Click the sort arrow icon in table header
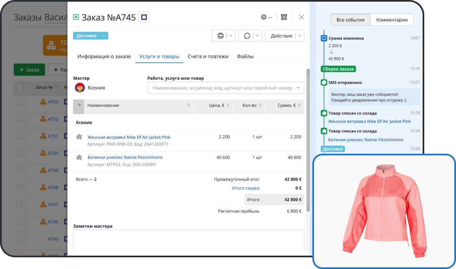Screen dimensions: 456x269 [x=79, y=106]
